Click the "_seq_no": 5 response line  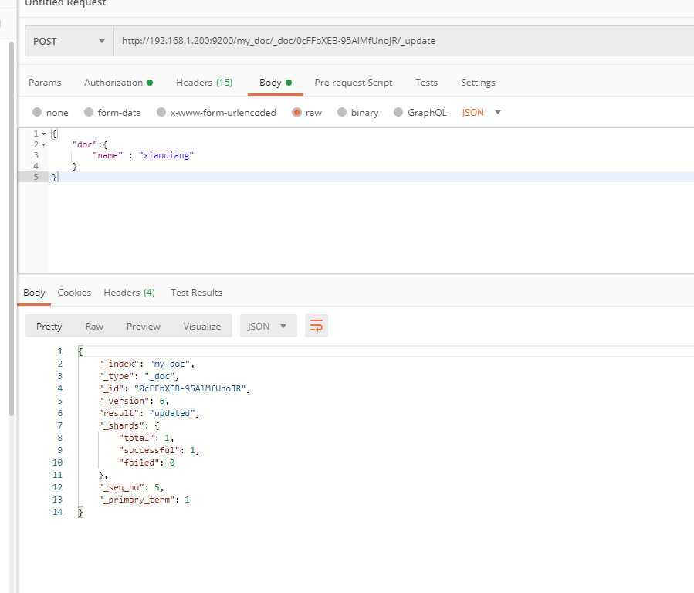[x=131, y=488]
